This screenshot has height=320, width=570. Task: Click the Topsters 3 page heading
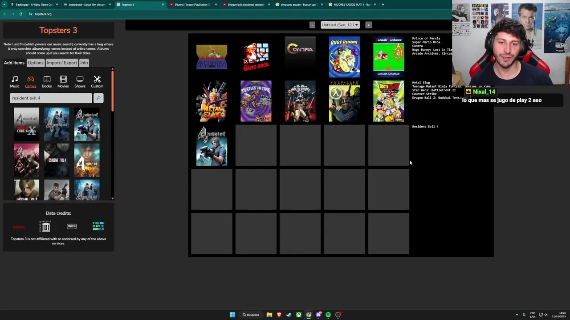[x=58, y=30]
